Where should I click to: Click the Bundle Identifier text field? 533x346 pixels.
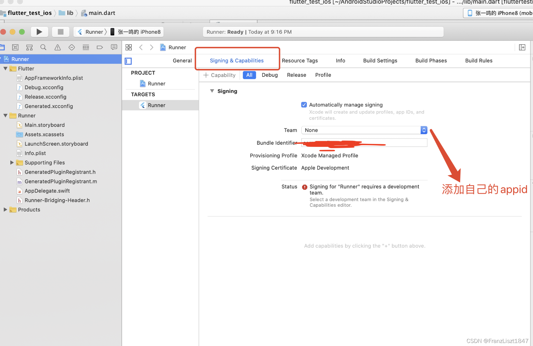click(364, 143)
